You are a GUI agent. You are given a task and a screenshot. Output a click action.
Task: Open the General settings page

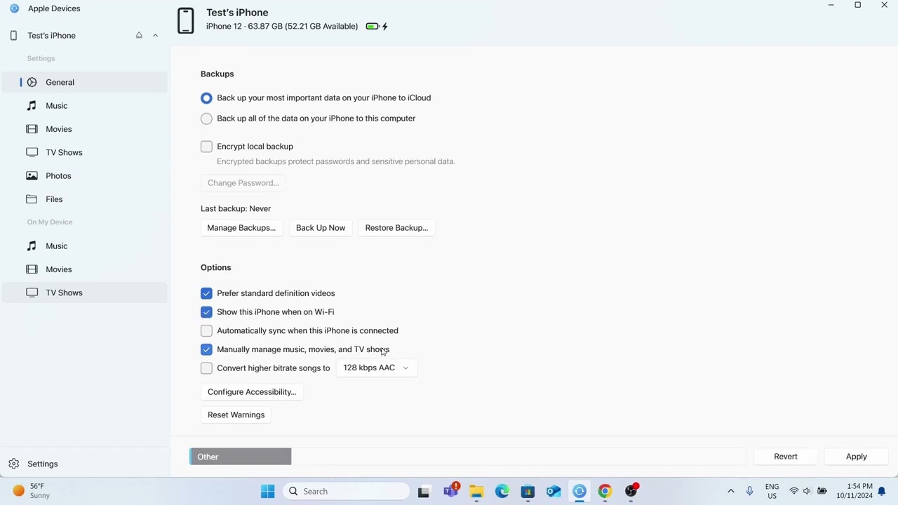click(84, 82)
